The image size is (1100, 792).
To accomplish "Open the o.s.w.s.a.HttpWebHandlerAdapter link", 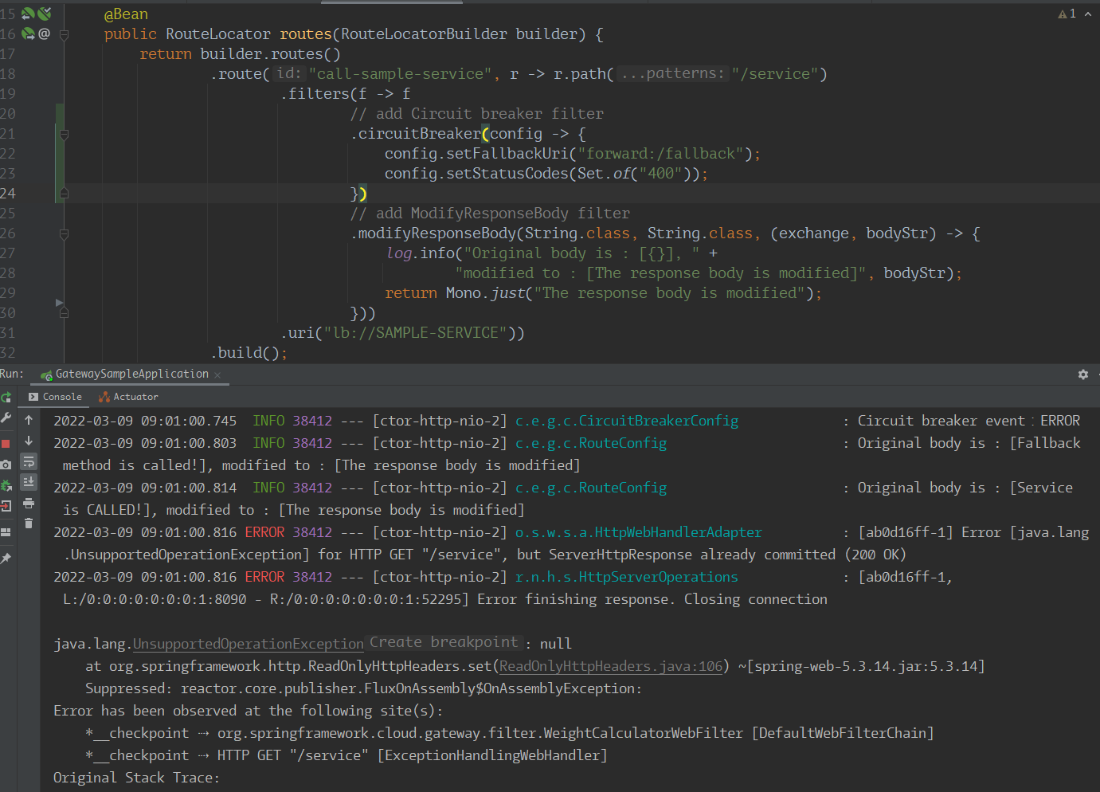I will click(x=639, y=532).
